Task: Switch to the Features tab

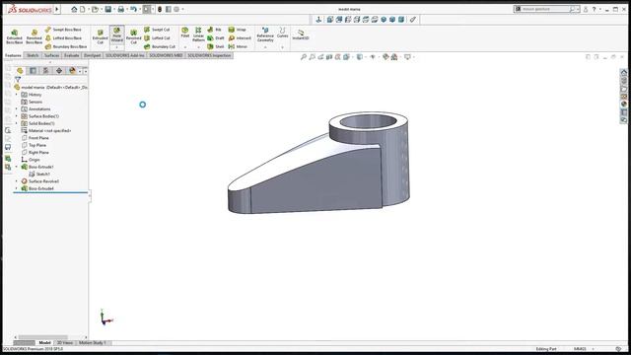Action: (x=13, y=55)
